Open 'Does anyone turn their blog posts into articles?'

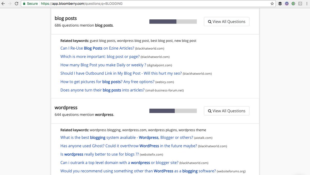click(x=102, y=90)
